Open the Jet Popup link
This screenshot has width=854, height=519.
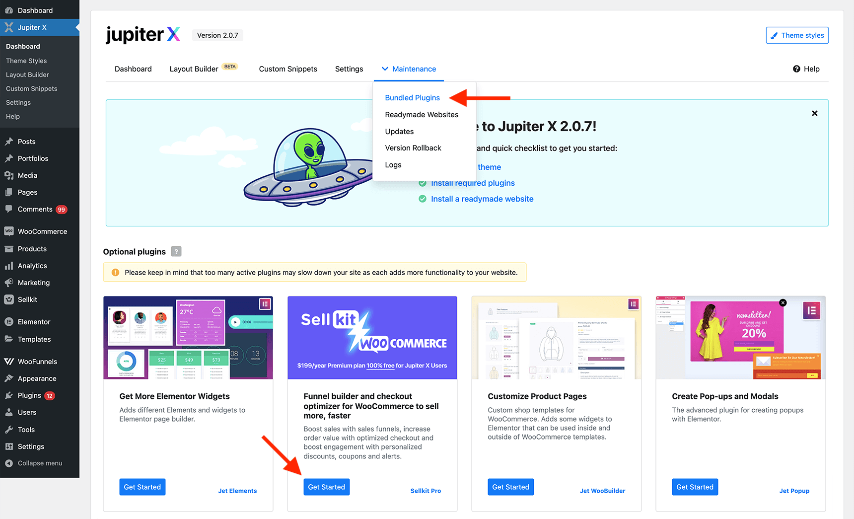(794, 491)
